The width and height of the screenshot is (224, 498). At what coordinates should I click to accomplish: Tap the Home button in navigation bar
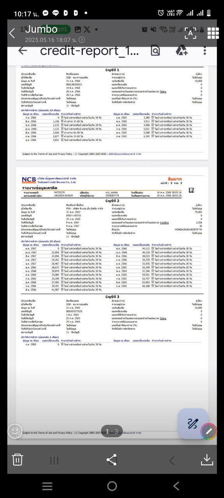112,486
